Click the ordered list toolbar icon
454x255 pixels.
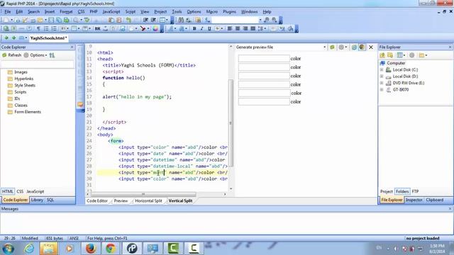tap(54, 28)
